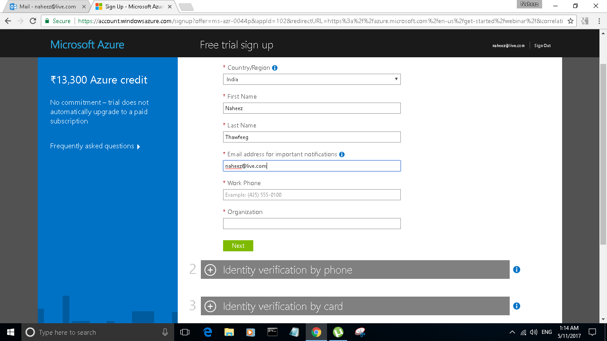The image size is (607, 341).
Task: Click the ENG language indicator
Action: [547, 332]
